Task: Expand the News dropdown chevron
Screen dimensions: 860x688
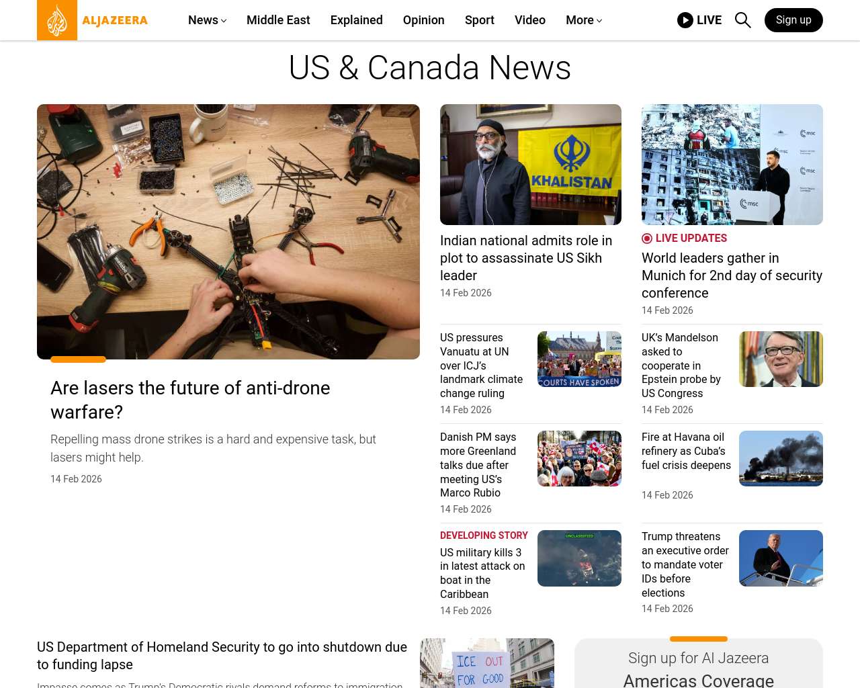Action: 224,21
